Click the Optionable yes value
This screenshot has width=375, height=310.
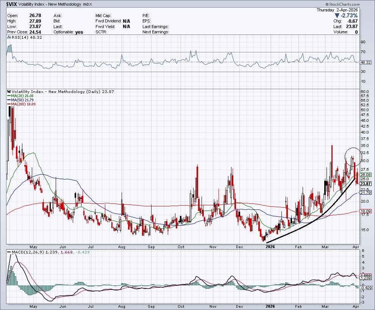pyautogui.click(x=79, y=32)
